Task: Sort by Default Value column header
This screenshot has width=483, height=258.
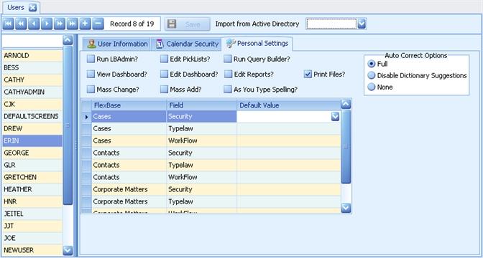Action: click(x=289, y=105)
